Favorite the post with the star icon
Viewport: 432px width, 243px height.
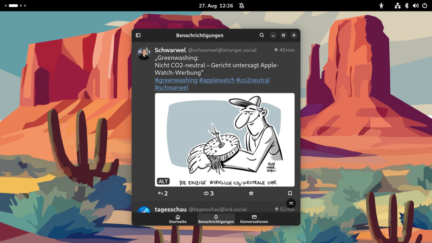point(251,194)
